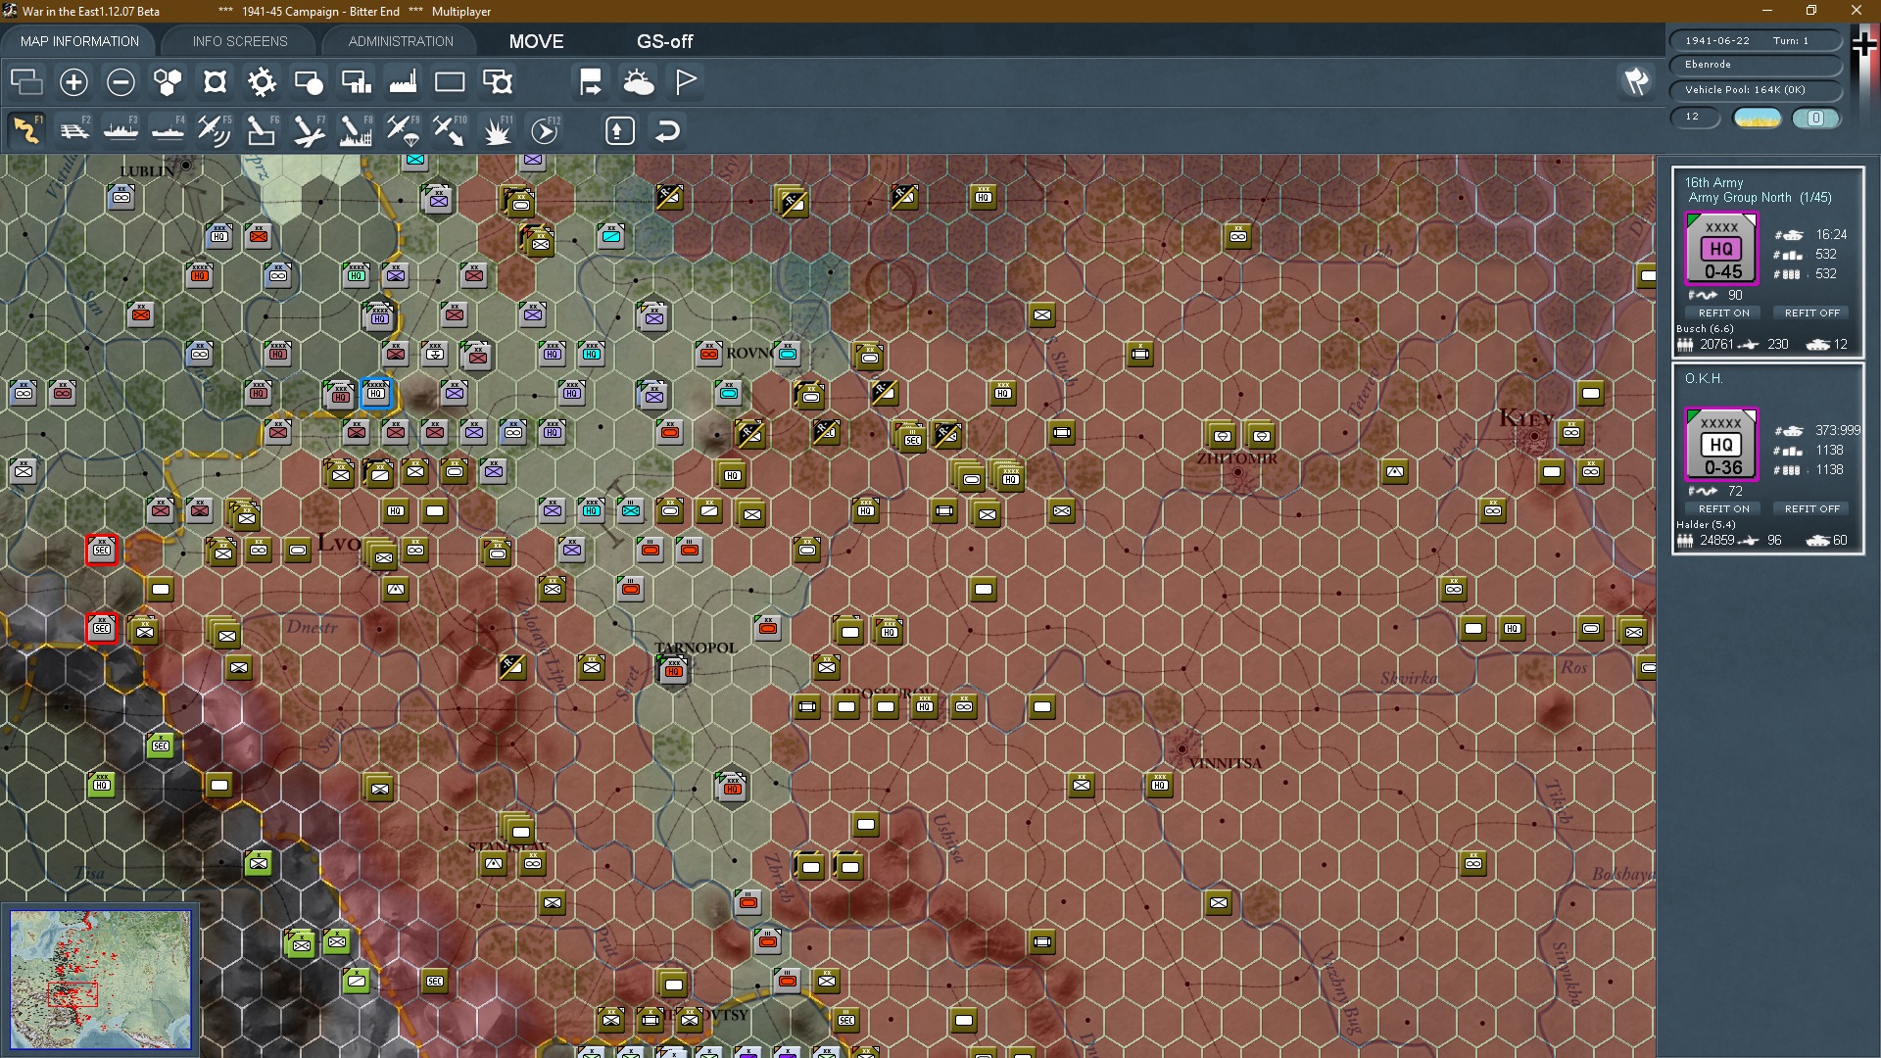Toggle rectangle-with-circle map overlay icon

309,82
